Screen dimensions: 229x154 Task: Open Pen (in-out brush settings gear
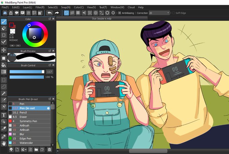pos(48,108)
